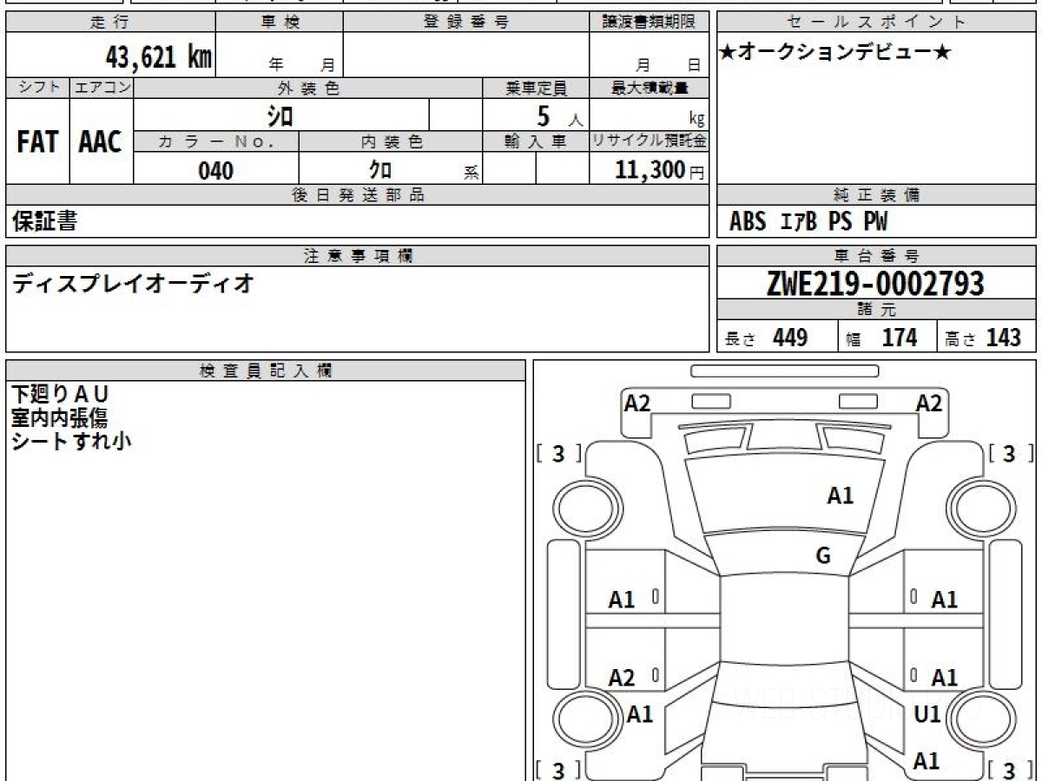This screenshot has width=1042, height=781.
Task: Click the A1 mark below the U1 mark
Action: [927, 761]
